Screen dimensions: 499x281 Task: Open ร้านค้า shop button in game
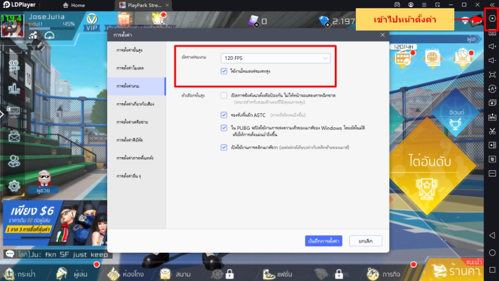(x=456, y=270)
